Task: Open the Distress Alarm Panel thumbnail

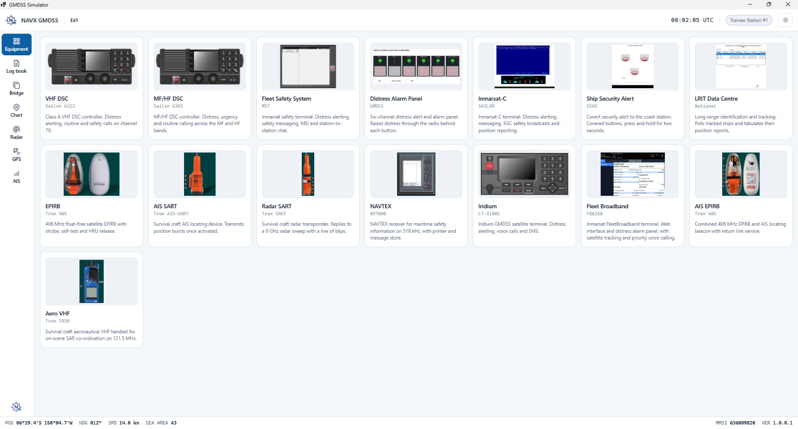Action: pyautogui.click(x=416, y=66)
